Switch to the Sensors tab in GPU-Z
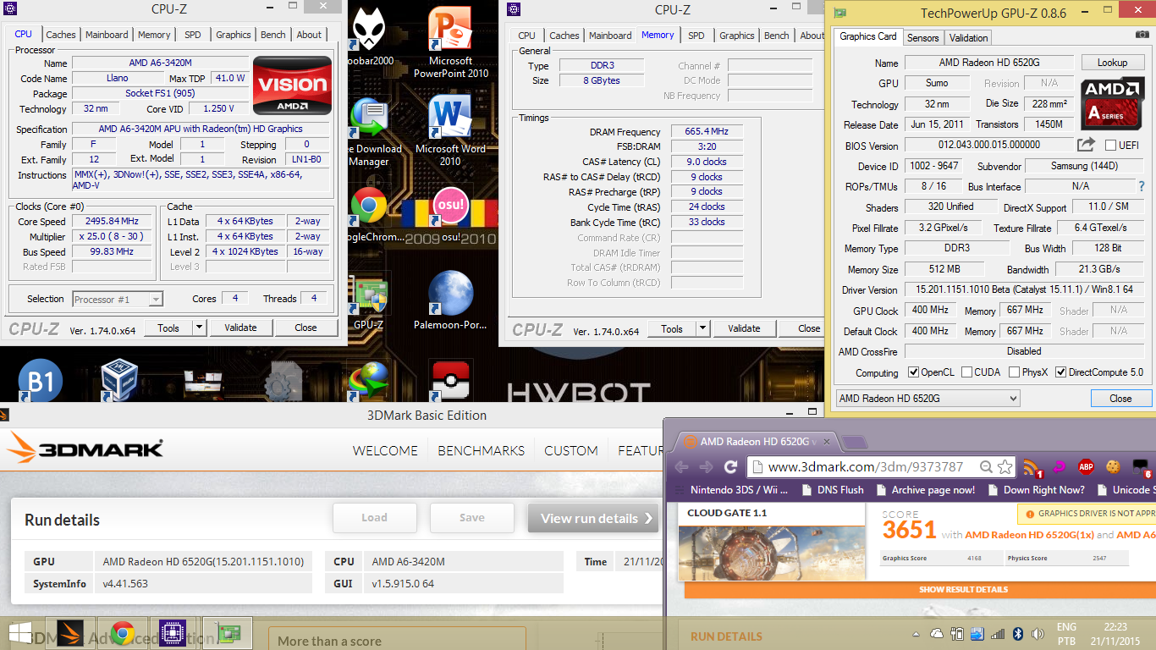 pos(922,38)
